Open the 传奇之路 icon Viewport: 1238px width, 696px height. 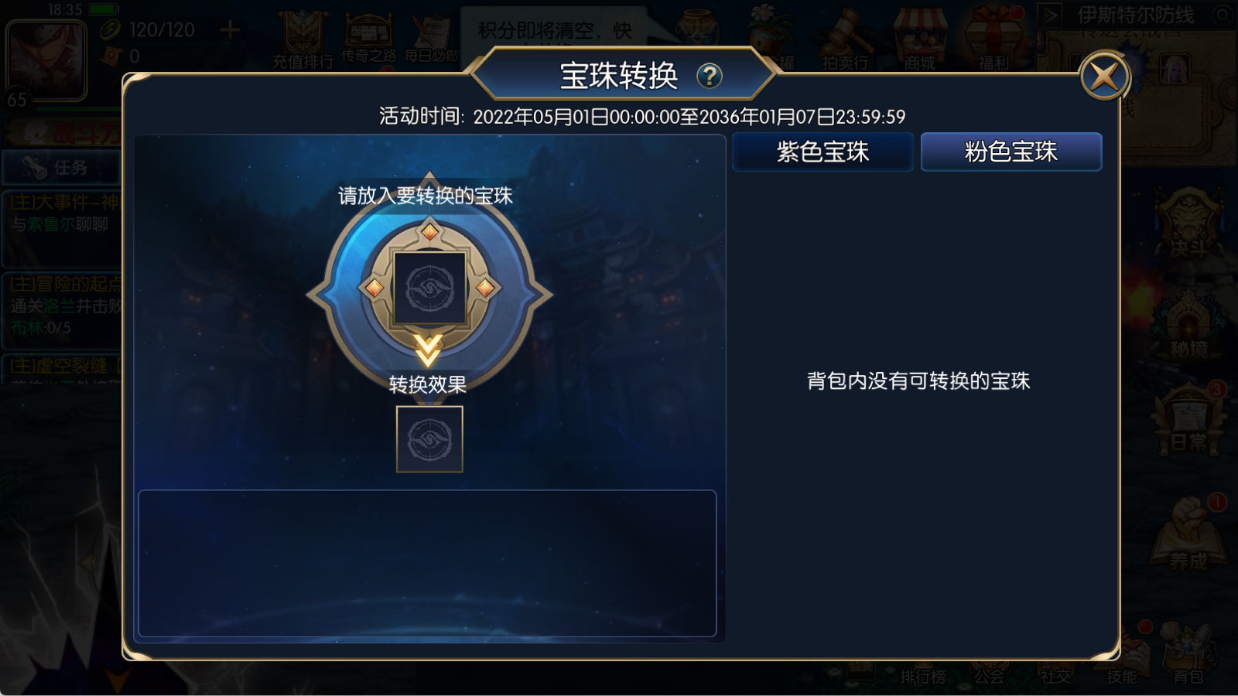click(x=369, y=37)
